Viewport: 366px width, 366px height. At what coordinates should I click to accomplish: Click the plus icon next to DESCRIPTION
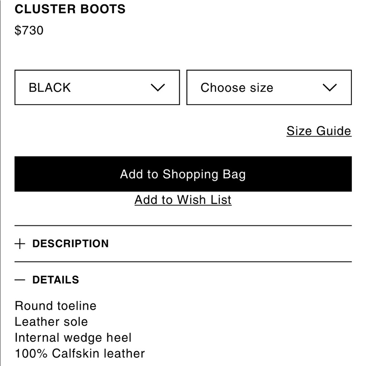[19, 243]
